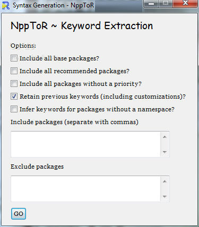Tick Include all packages without a priority
The height and width of the screenshot is (227, 199).
tap(14, 84)
